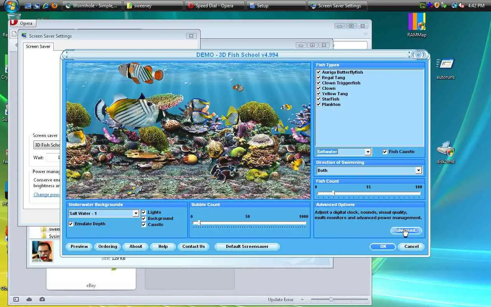
Task: Click the network tray icon
Action: pyautogui.click(x=455, y=6)
